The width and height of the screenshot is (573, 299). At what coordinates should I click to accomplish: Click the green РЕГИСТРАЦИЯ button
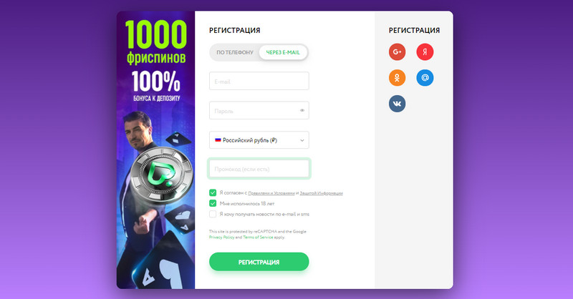tap(259, 262)
